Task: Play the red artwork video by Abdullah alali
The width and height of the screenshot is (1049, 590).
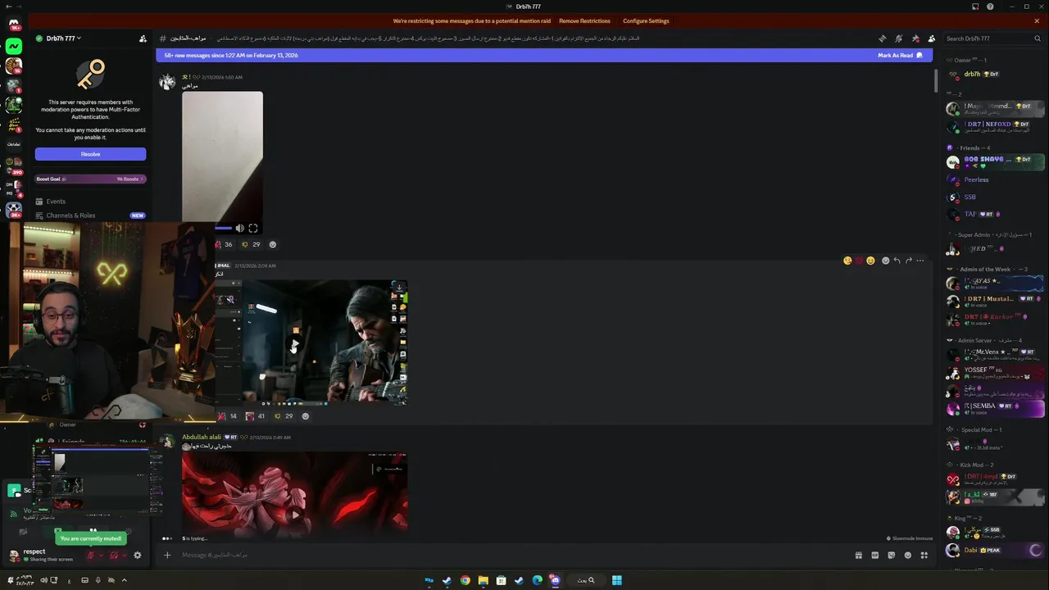Action: click(294, 515)
